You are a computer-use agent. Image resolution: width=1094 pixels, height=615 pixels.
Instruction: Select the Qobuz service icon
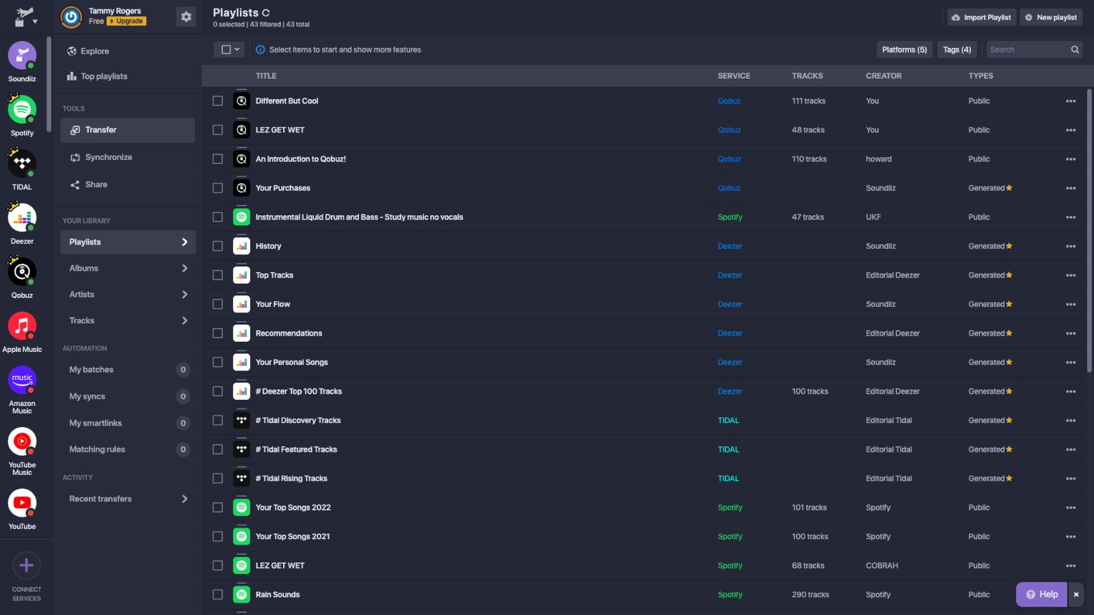point(22,272)
